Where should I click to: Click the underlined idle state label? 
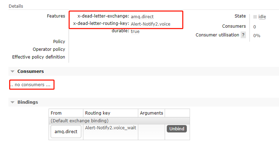click(262, 16)
